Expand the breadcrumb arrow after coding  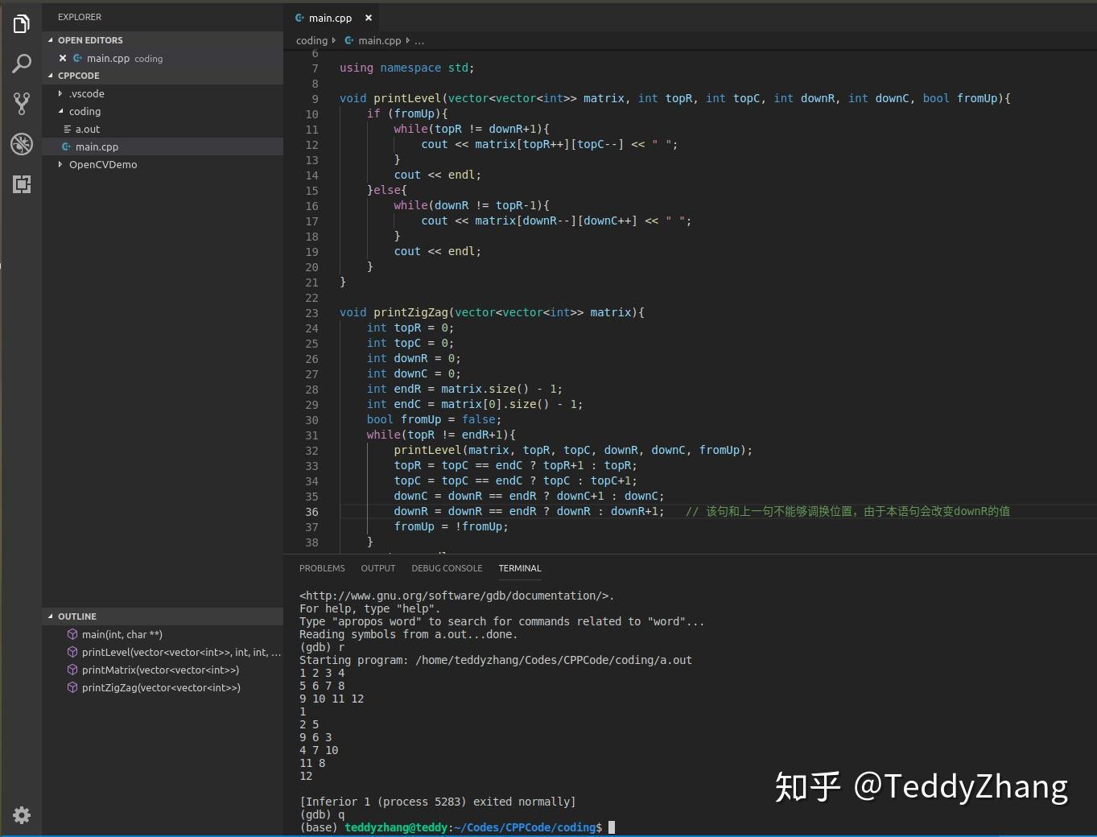(x=334, y=40)
